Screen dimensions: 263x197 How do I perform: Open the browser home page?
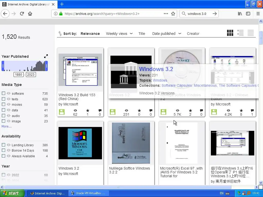[30, 14]
